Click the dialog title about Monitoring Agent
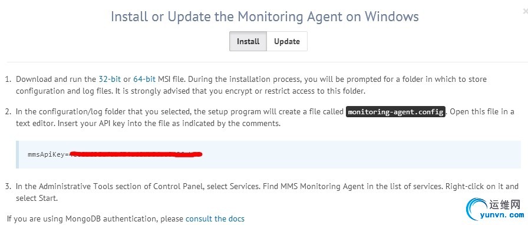This screenshot has height=225, width=528. (x=265, y=16)
